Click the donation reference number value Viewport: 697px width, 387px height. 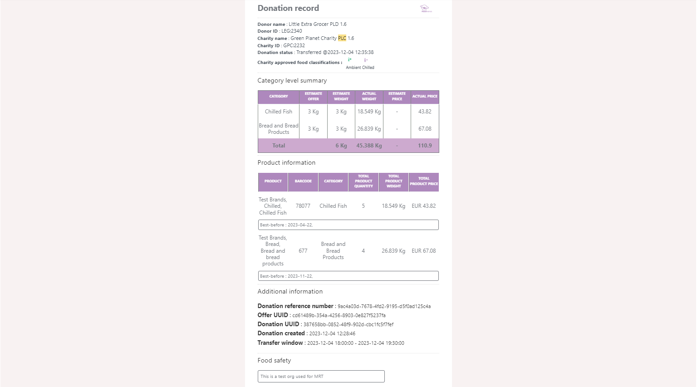[384, 307]
